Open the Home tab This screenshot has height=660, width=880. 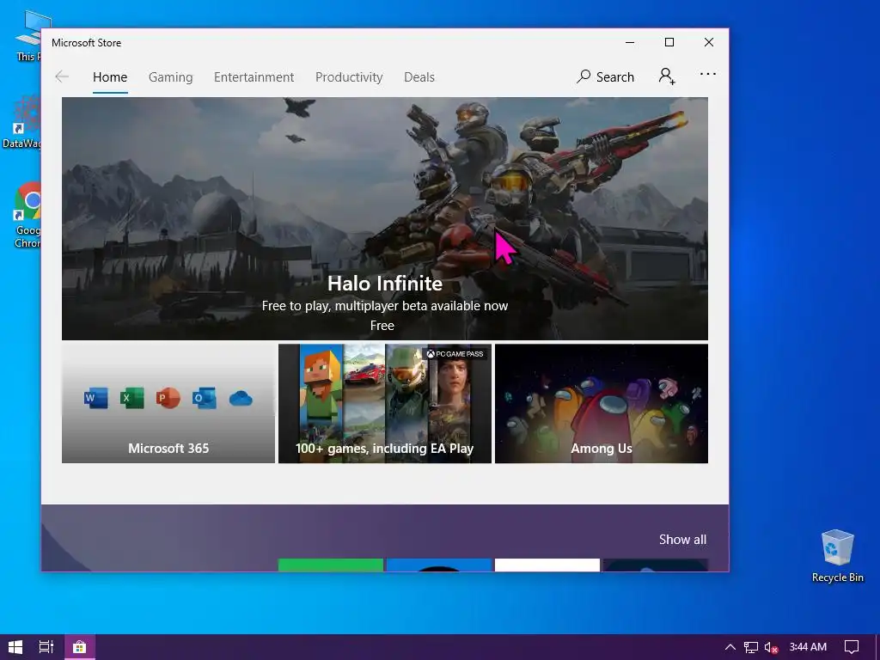coord(110,76)
